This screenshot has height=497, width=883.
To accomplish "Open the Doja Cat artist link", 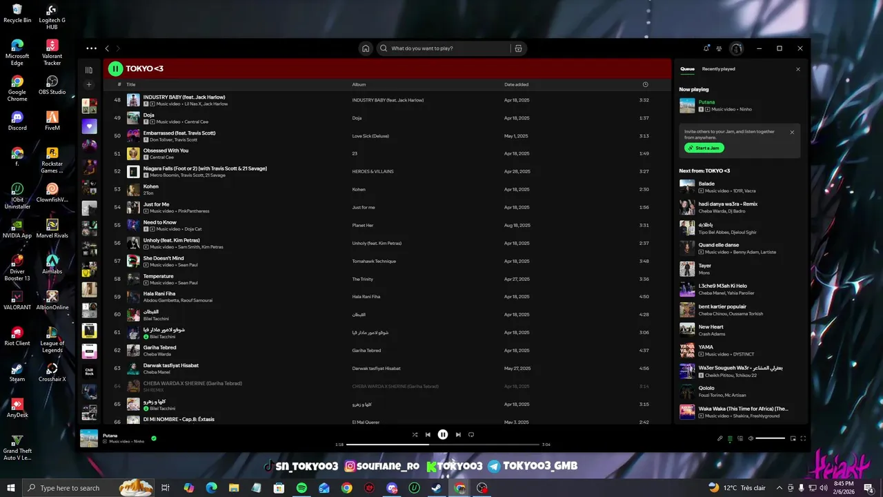I will [x=192, y=228].
